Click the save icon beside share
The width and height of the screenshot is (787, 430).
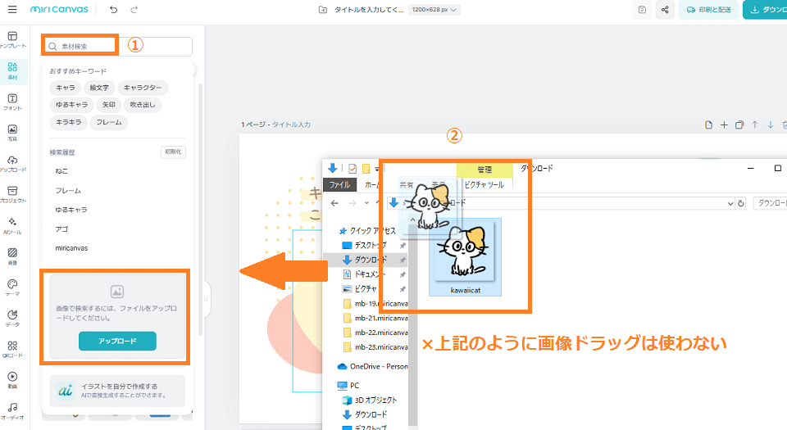click(x=642, y=10)
